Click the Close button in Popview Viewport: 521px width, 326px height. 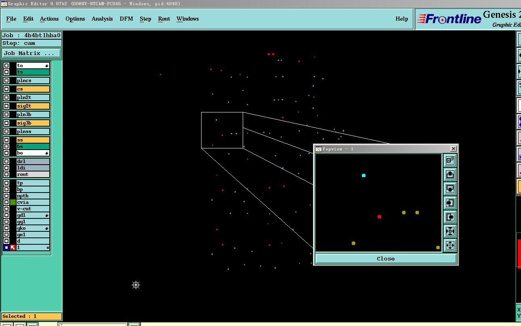coord(386,258)
